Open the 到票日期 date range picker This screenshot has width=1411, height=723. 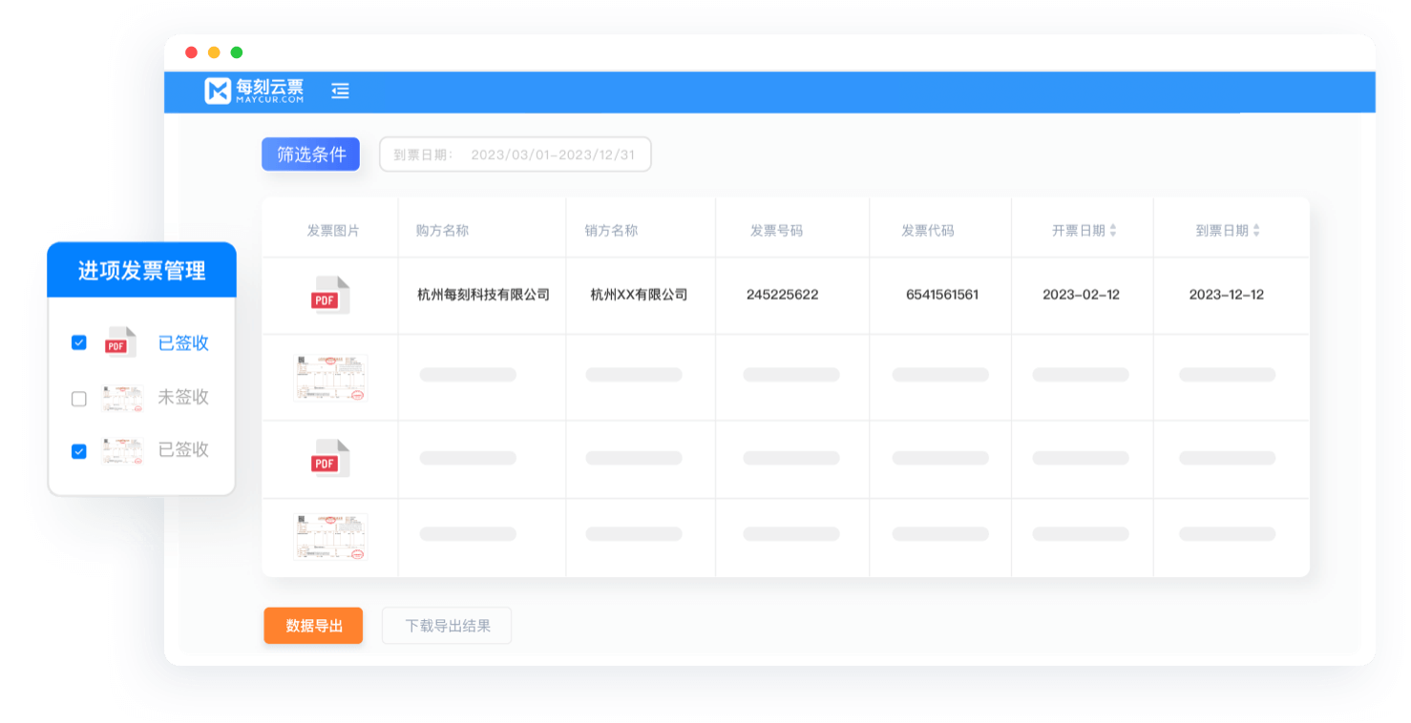[x=515, y=155]
